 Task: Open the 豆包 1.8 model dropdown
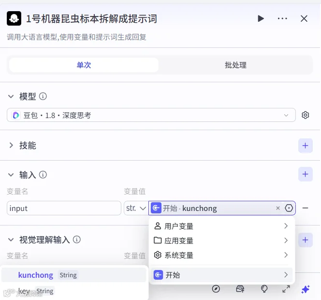[x=151, y=115]
